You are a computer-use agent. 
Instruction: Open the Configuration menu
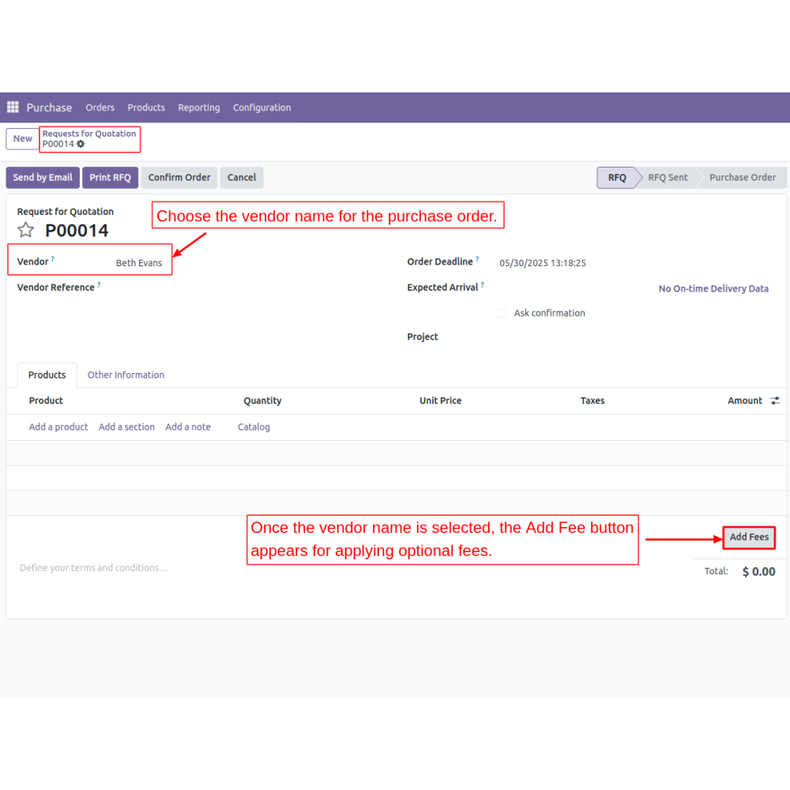point(261,107)
